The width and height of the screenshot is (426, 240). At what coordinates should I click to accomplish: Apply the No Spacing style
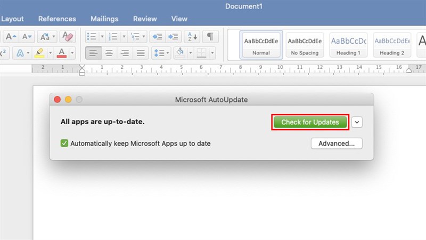(x=305, y=45)
